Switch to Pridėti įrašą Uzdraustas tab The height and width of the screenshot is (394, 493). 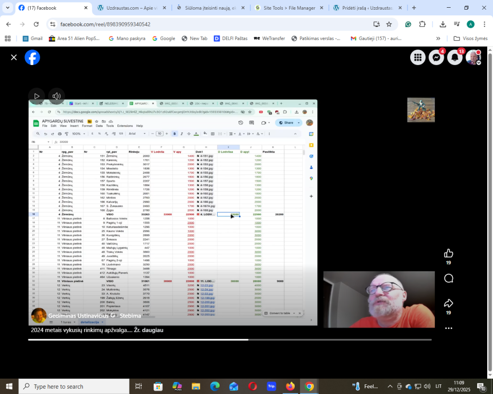coord(367,8)
